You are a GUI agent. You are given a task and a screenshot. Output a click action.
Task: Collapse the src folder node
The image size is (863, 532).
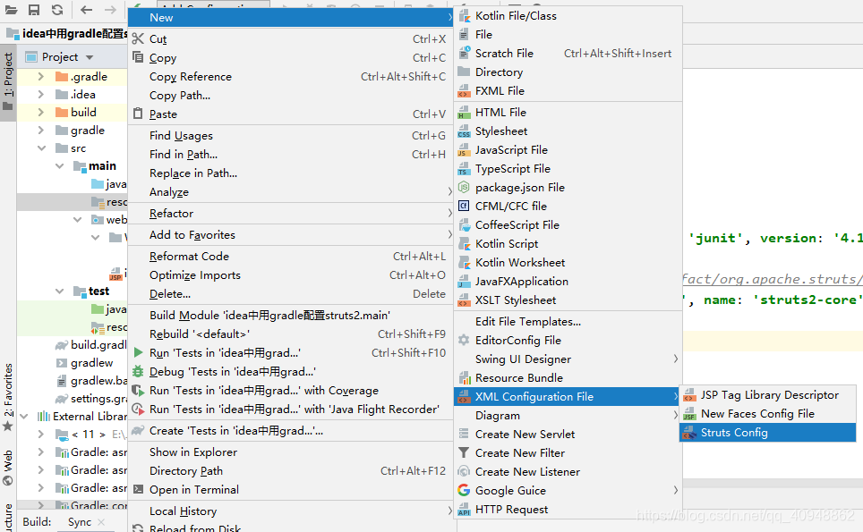(x=41, y=148)
